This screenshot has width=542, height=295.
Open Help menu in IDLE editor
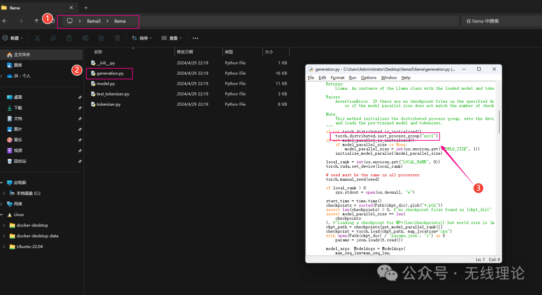(406, 78)
